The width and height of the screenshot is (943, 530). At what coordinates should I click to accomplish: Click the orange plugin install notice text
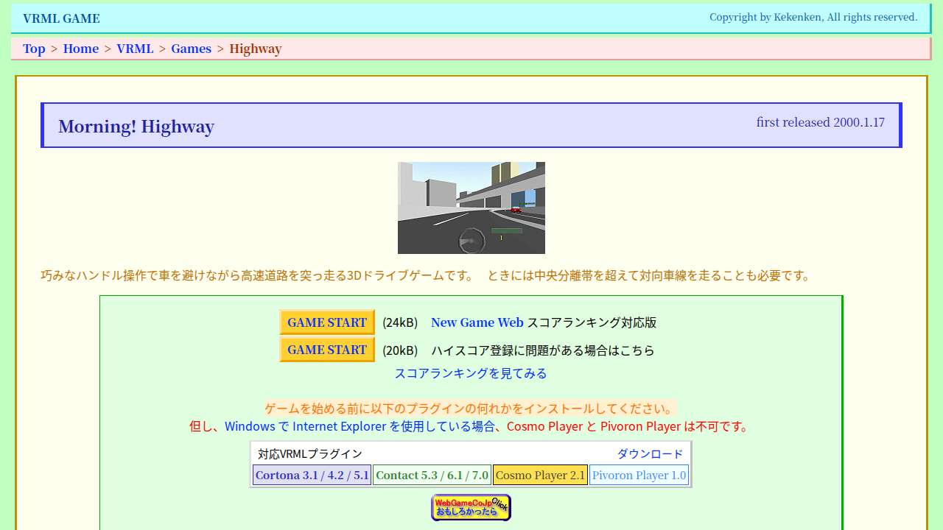[x=470, y=409]
